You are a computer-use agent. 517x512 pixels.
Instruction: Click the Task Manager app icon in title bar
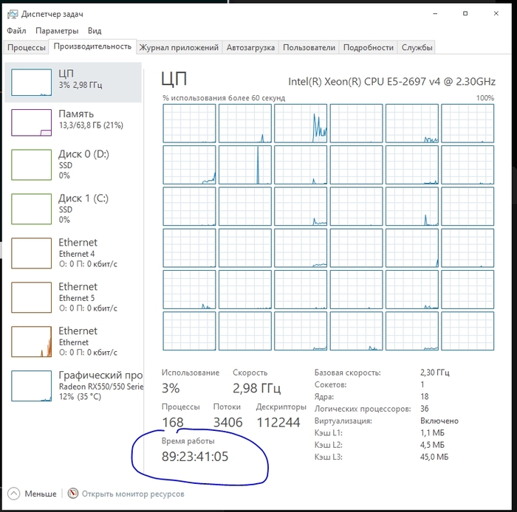(x=13, y=14)
